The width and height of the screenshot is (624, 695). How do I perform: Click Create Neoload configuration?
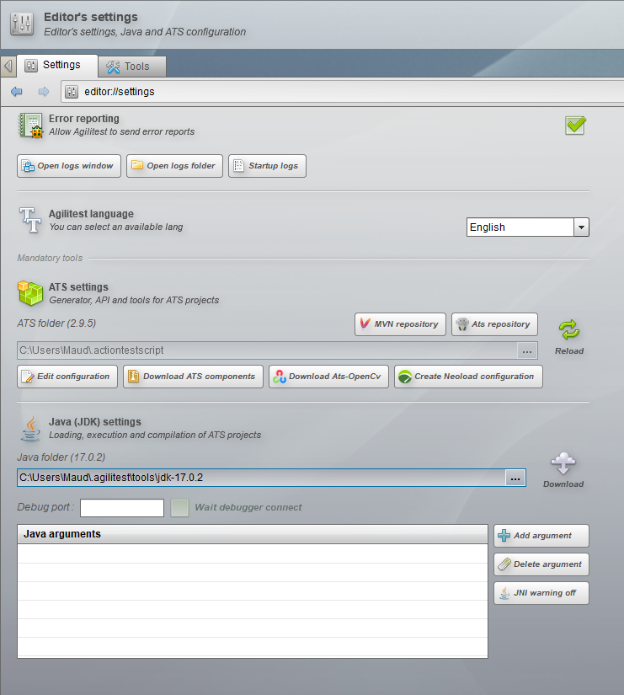coord(468,377)
